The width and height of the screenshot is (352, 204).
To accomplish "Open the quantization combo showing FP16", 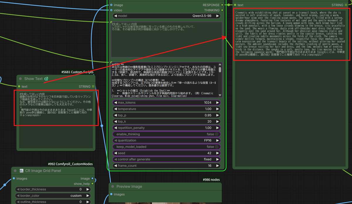I will pyautogui.click(x=167, y=140).
